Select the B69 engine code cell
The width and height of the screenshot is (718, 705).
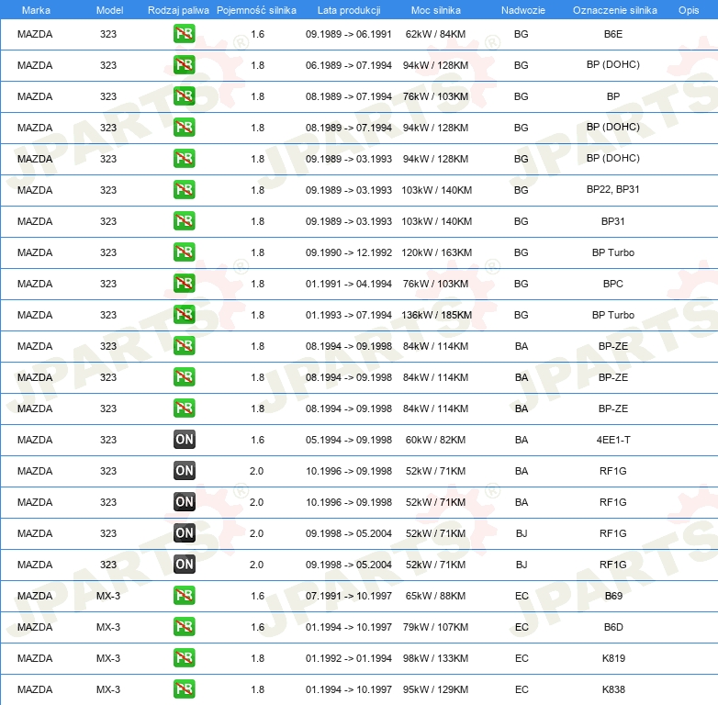point(613,596)
